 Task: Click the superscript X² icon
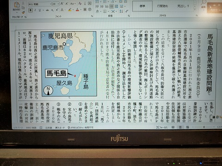pos(57,10)
